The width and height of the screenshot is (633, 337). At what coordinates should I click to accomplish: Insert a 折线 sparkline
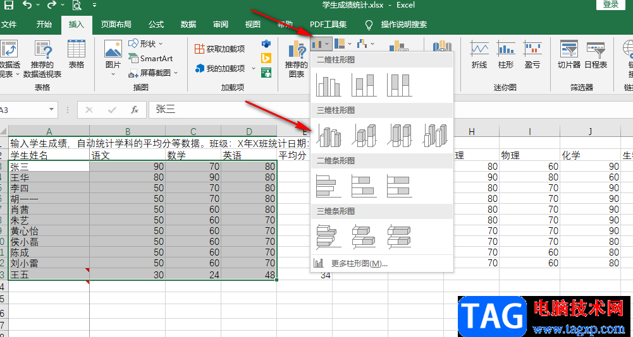pyautogui.click(x=479, y=54)
